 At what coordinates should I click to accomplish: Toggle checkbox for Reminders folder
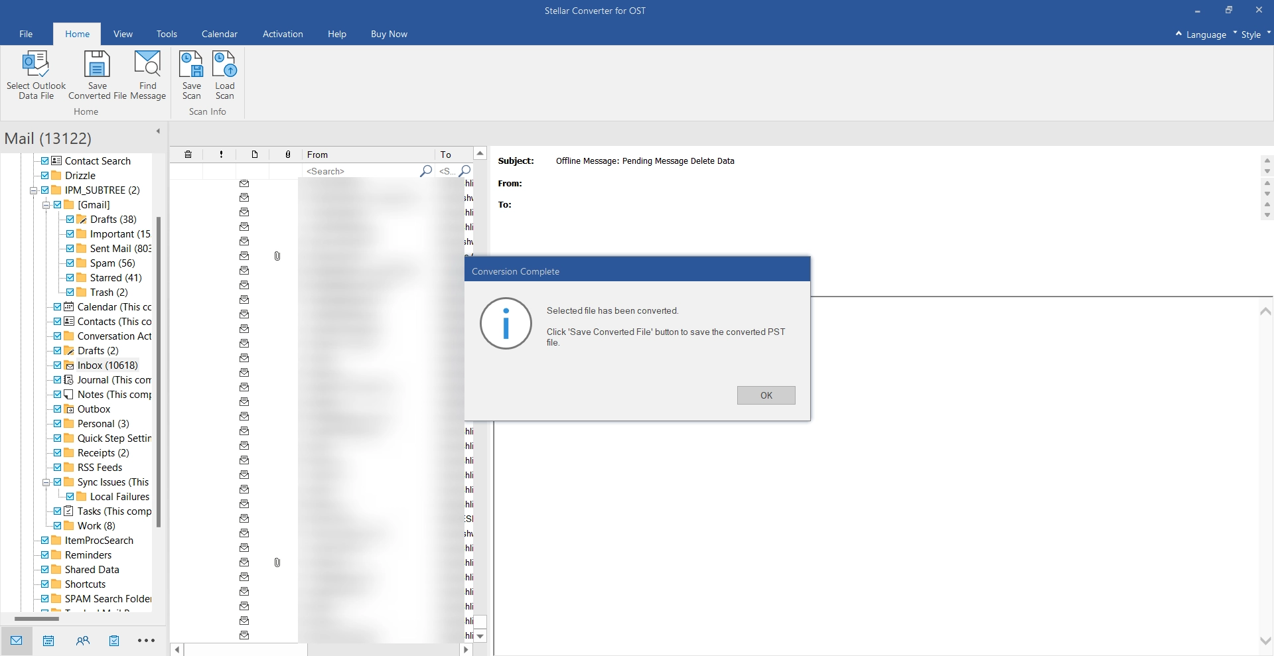pos(45,555)
